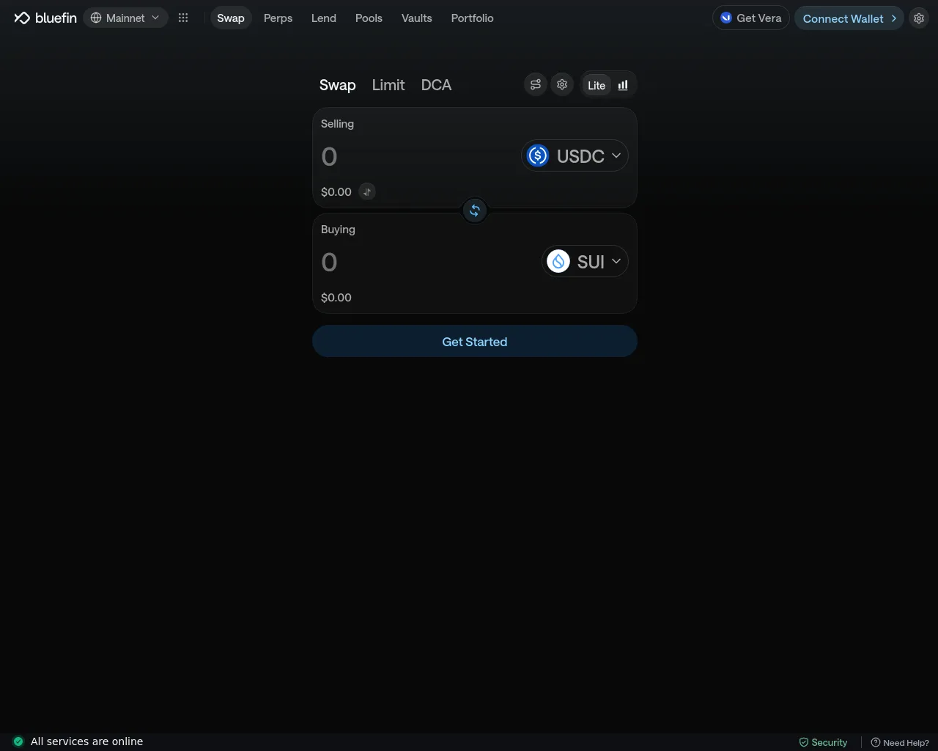Go to the Swap nav tab
Viewport: 938px width, 751px height.
[231, 18]
